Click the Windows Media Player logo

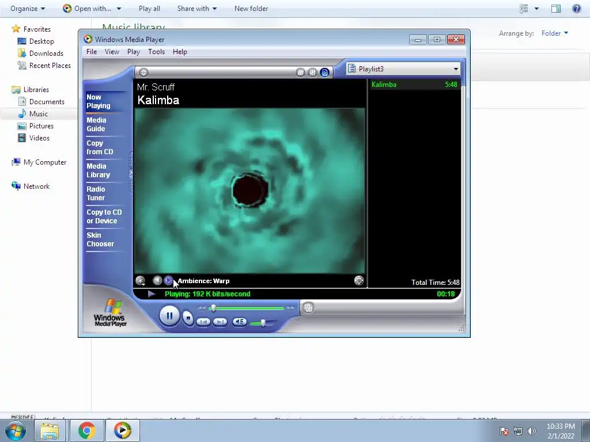[x=110, y=313]
